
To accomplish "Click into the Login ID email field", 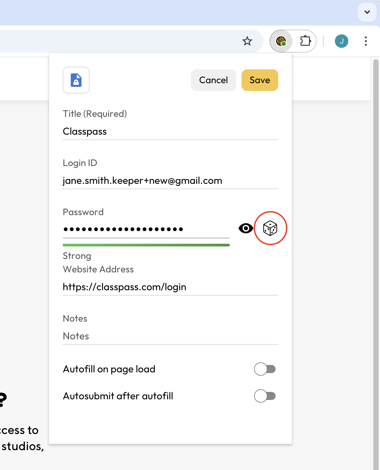I will pos(170,181).
